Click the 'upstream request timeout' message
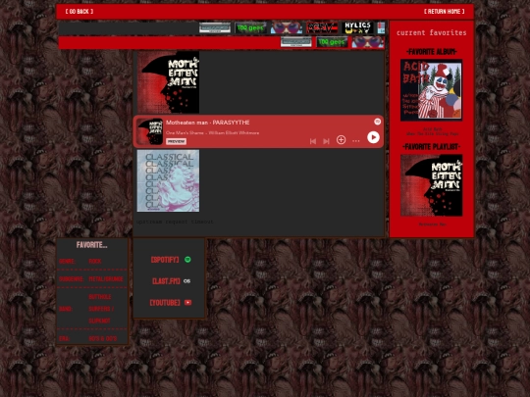This screenshot has height=397, width=530. click(x=175, y=222)
